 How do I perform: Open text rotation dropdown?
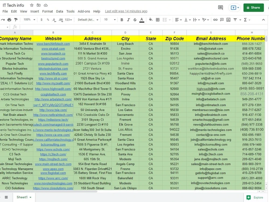tap(206, 20)
